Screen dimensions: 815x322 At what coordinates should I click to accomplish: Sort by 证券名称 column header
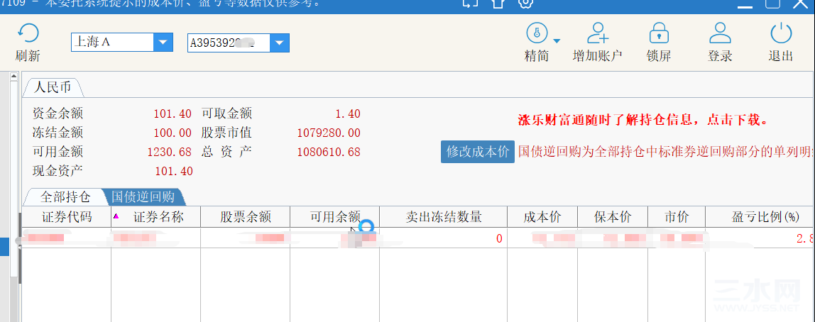tap(156, 216)
